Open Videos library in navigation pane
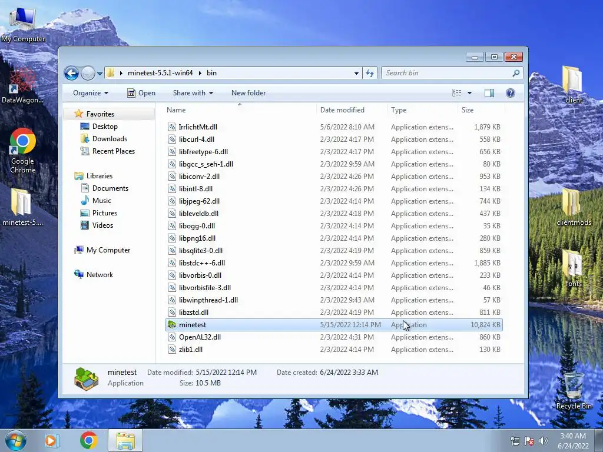The image size is (603, 452). (102, 225)
